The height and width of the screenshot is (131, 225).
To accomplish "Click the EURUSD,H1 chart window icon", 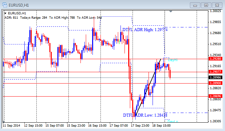I will point(5,5).
